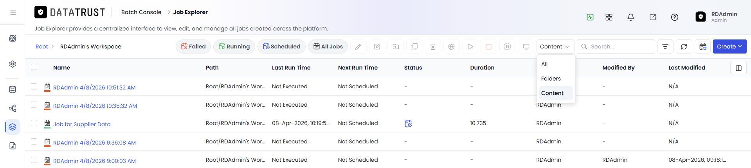Open the stacked layers icon in the sidebar
This screenshot has width=751, height=168.
(13, 127)
